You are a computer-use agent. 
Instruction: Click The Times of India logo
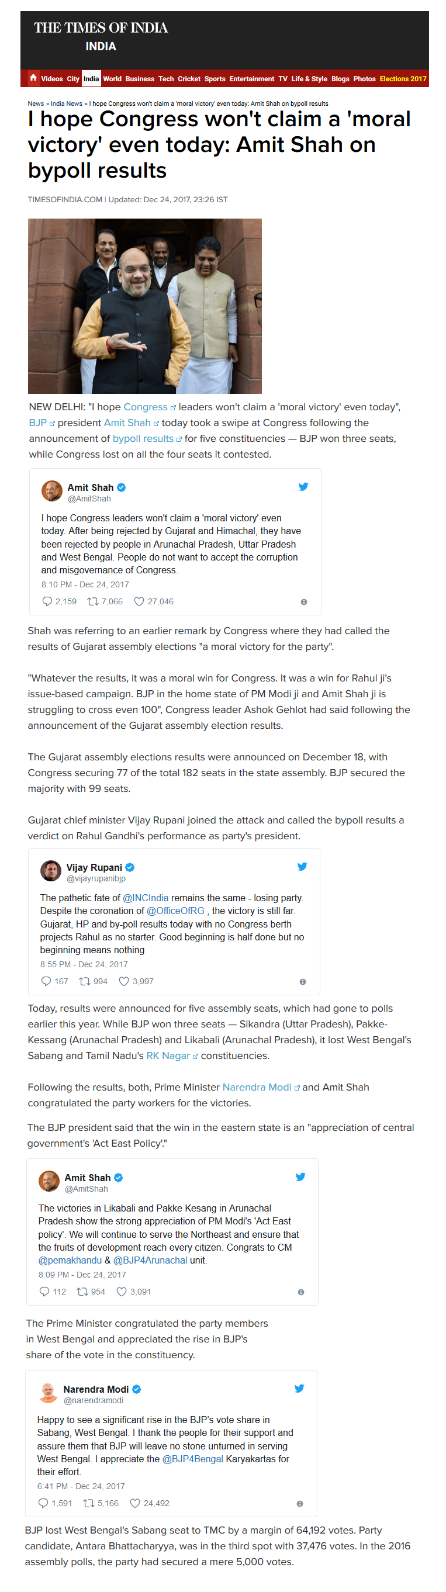(x=101, y=28)
